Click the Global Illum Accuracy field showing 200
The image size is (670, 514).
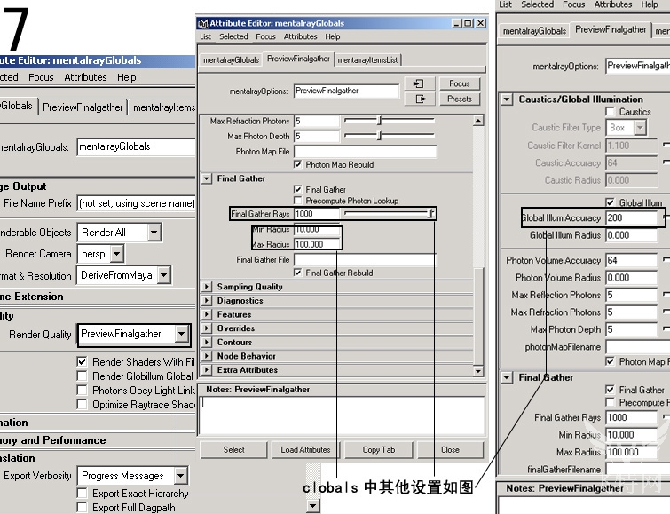(x=632, y=217)
